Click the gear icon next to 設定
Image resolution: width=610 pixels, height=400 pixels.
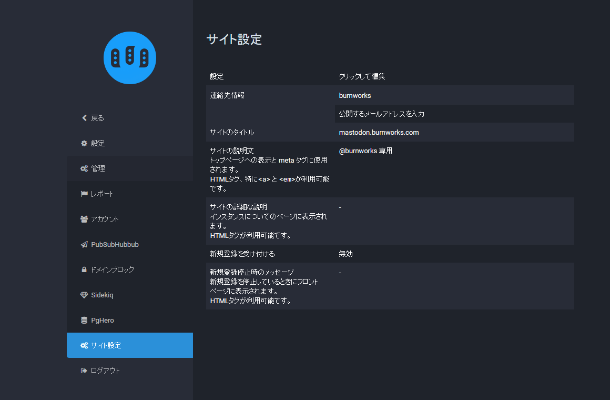tap(84, 143)
